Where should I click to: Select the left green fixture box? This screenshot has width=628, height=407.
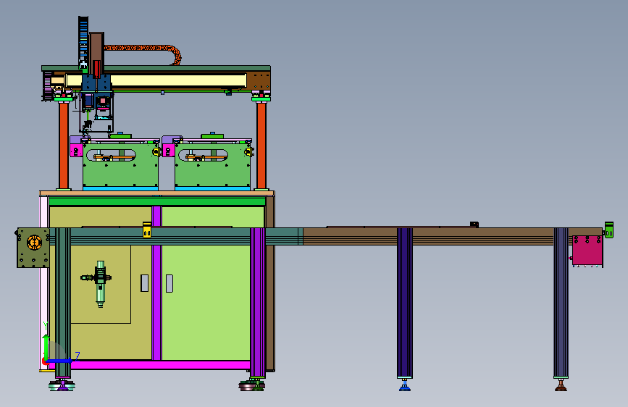pos(120,164)
